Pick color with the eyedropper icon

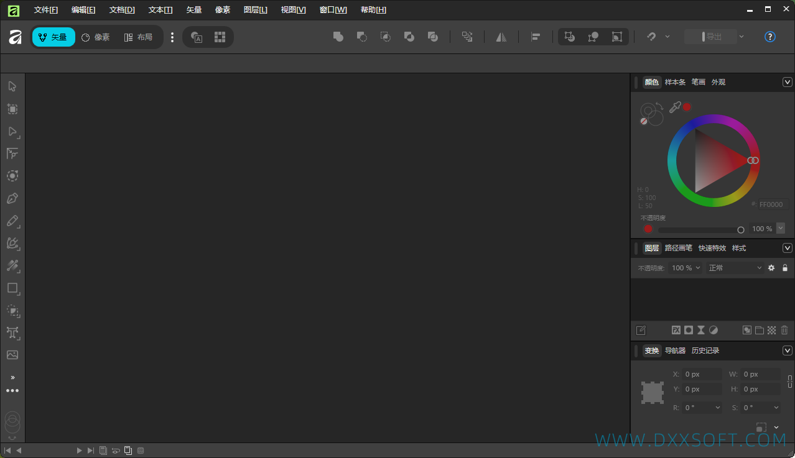(x=675, y=107)
